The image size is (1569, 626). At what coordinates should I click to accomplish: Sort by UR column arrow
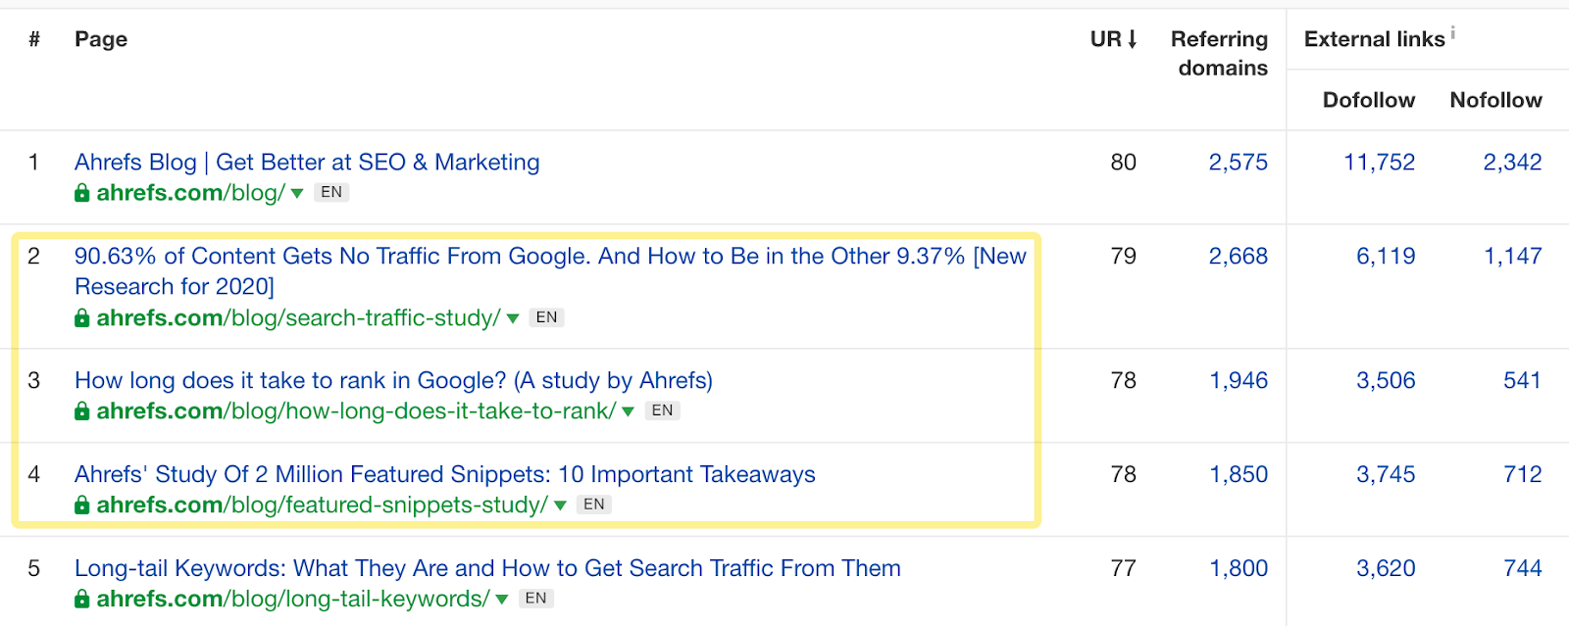1133,39
